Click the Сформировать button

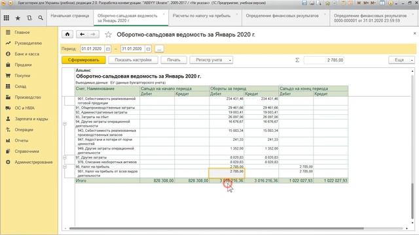coord(84,60)
